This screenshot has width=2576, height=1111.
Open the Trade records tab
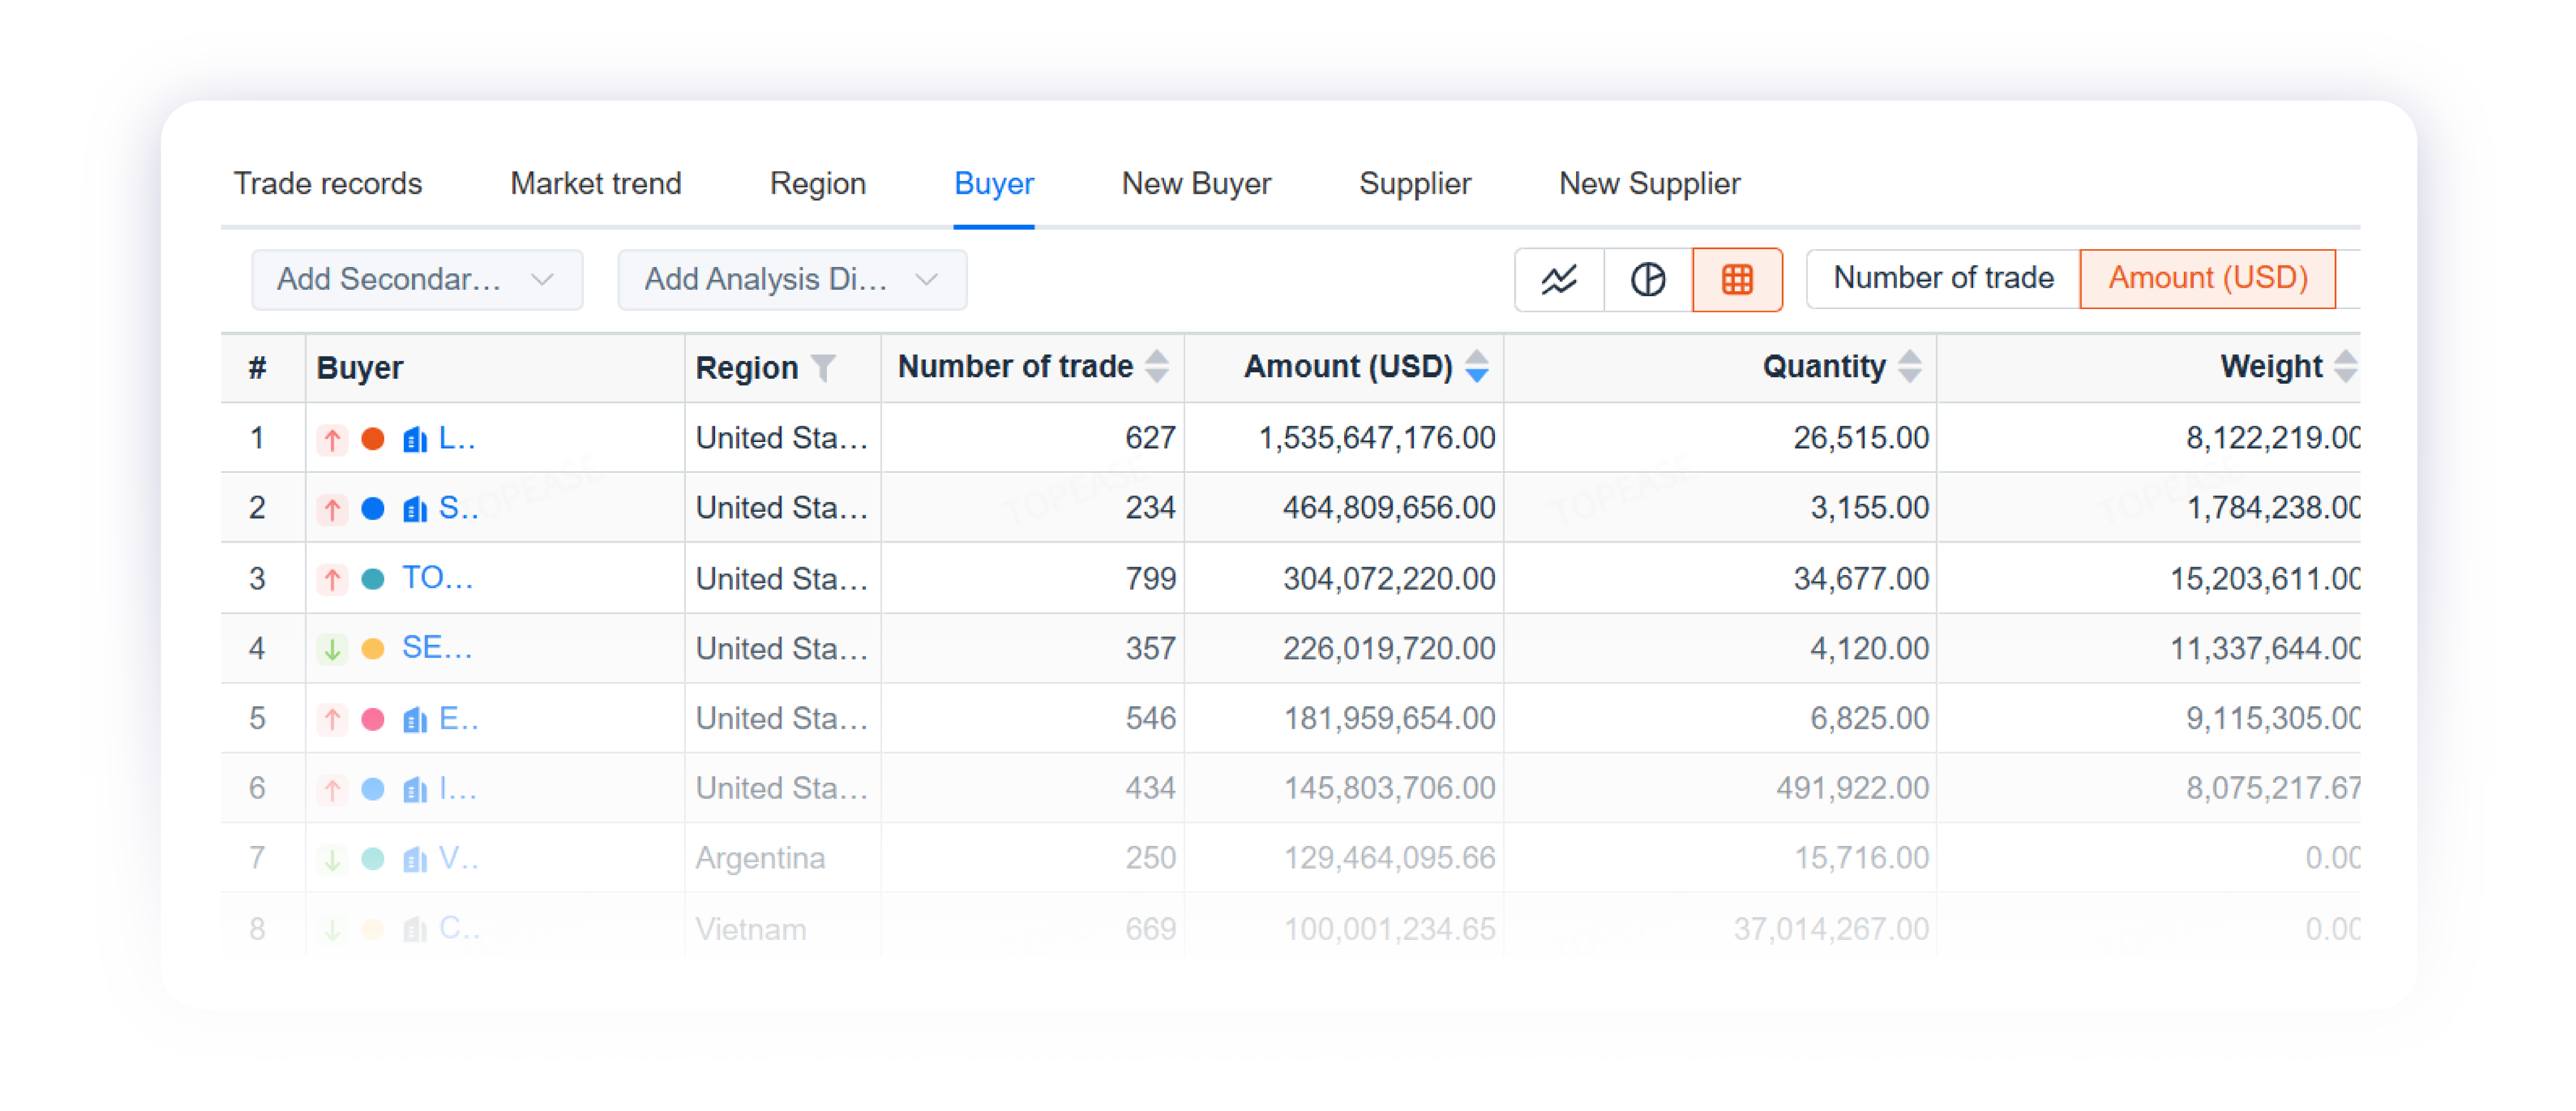[328, 183]
